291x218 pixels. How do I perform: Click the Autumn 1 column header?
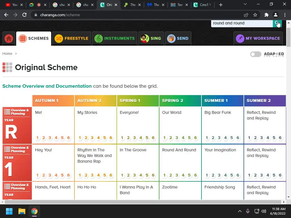pos(53,101)
